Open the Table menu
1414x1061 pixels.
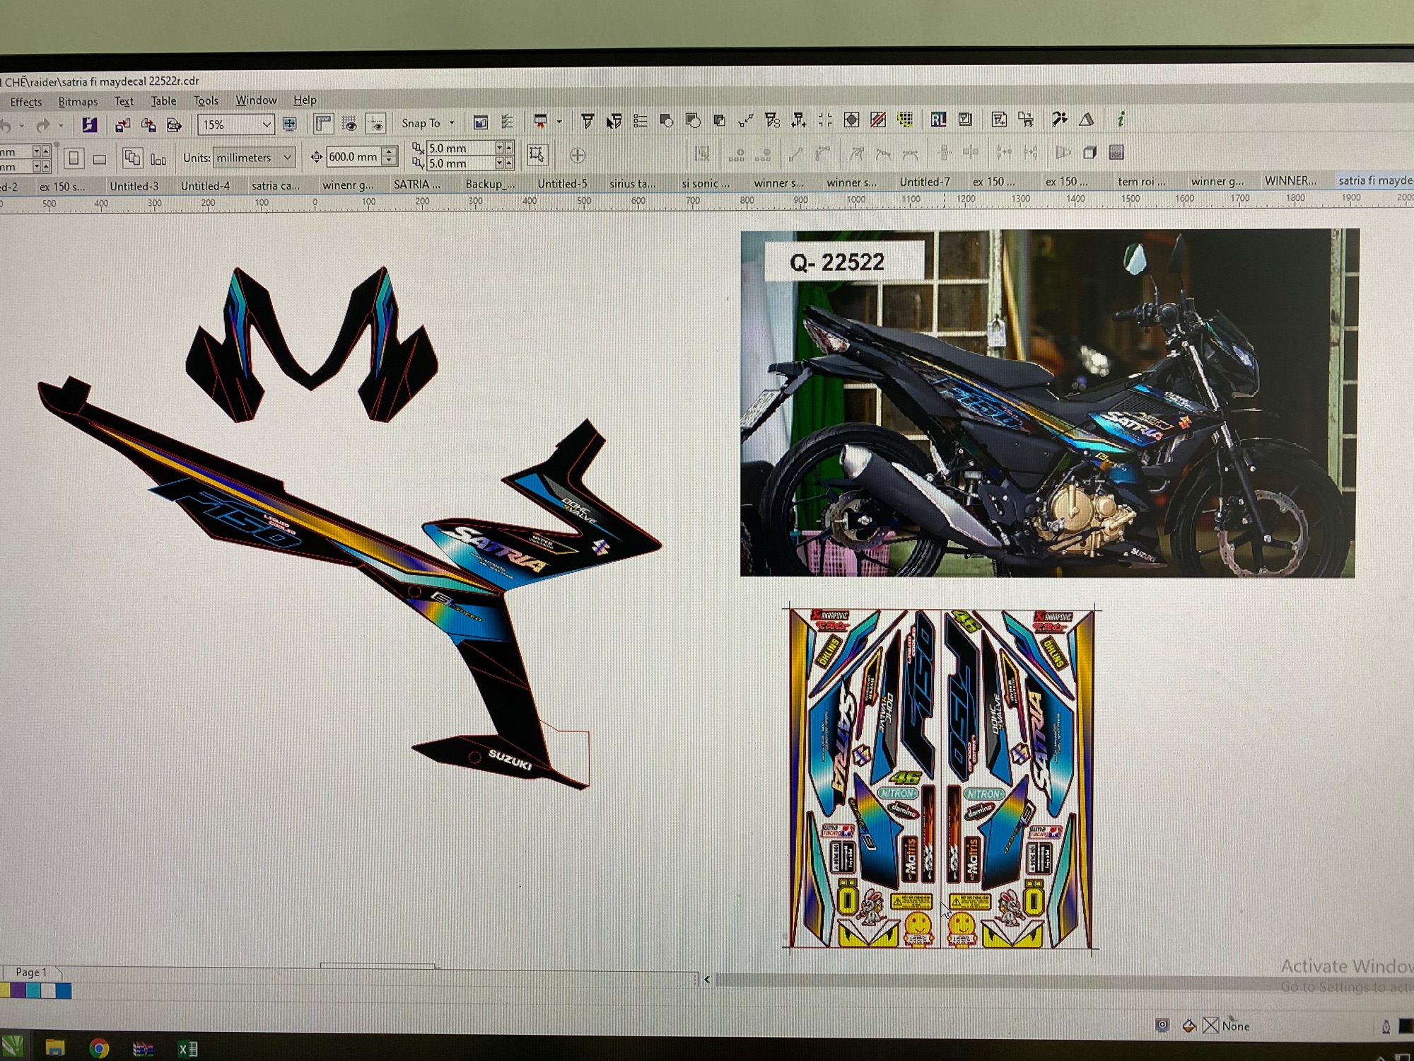coord(163,100)
